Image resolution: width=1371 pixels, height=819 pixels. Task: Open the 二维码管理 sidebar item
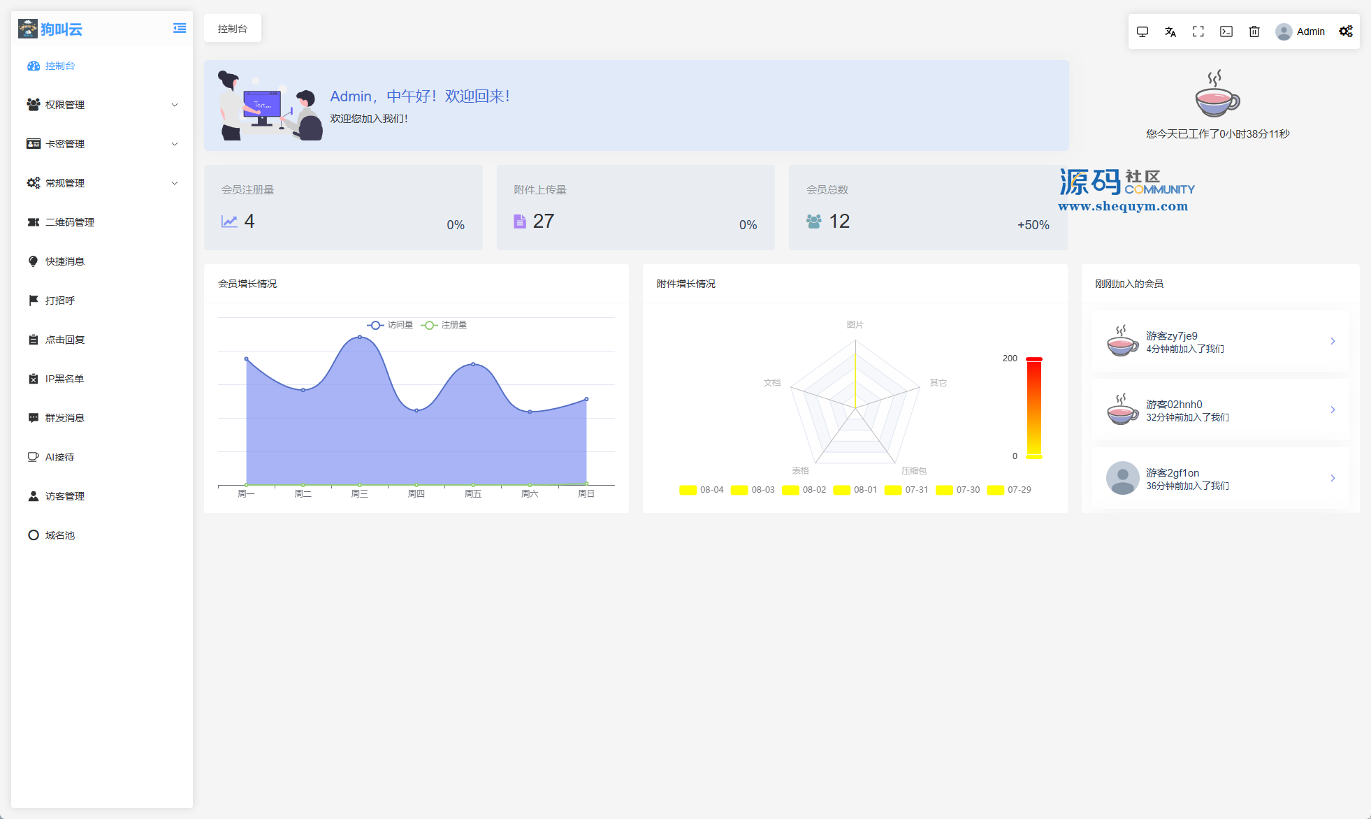click(x=70, y=222)
